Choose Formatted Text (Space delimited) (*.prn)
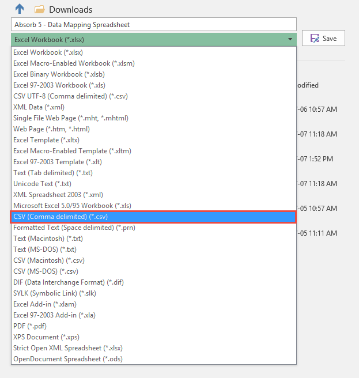This screenshot has width=359, height=378. (x=75, y=228)
